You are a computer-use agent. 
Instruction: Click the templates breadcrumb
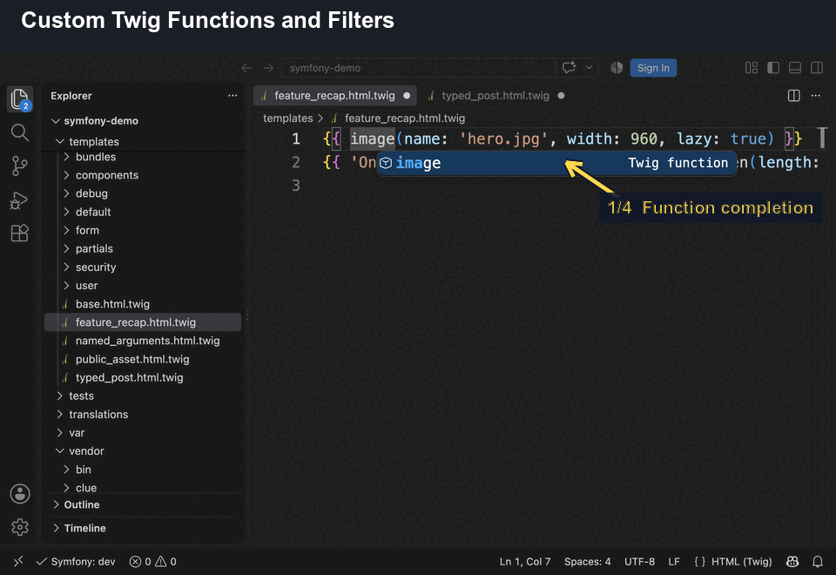coord(288,118)
